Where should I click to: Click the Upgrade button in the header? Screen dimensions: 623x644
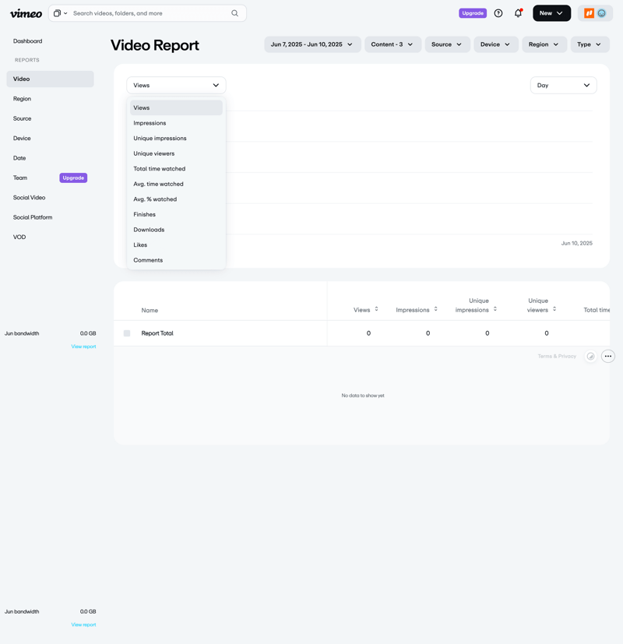point(473,13)
